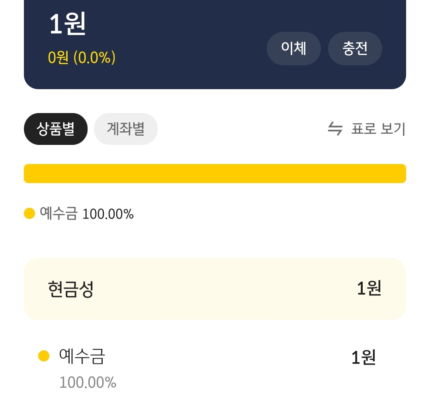The width and height of the screenshot is (430, 412).
Task: Click the yellow allocation bar
Action: click(x=215, y=174)
